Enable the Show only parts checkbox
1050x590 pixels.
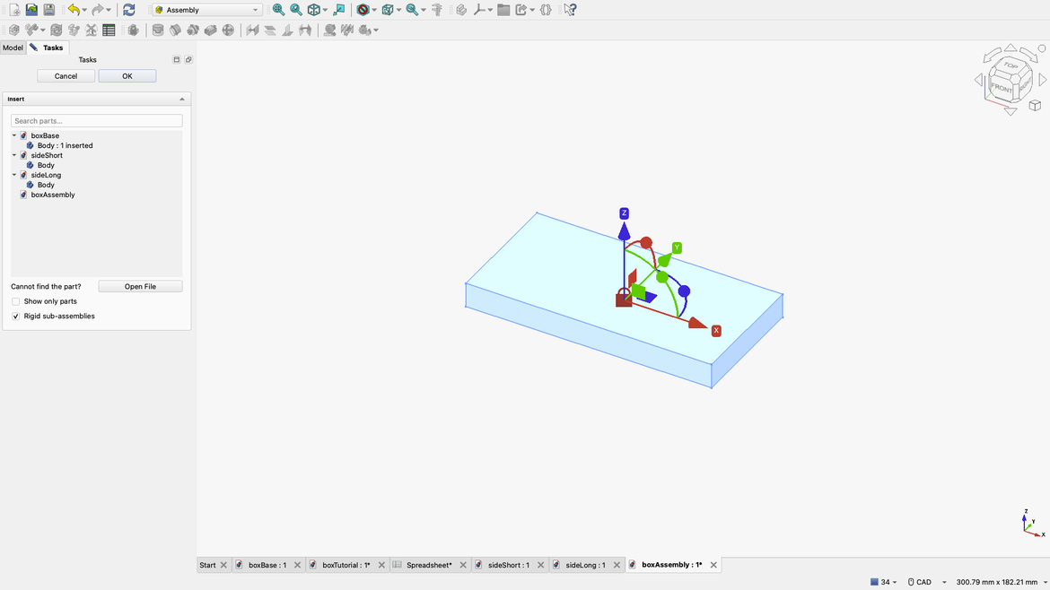[16, 302]
